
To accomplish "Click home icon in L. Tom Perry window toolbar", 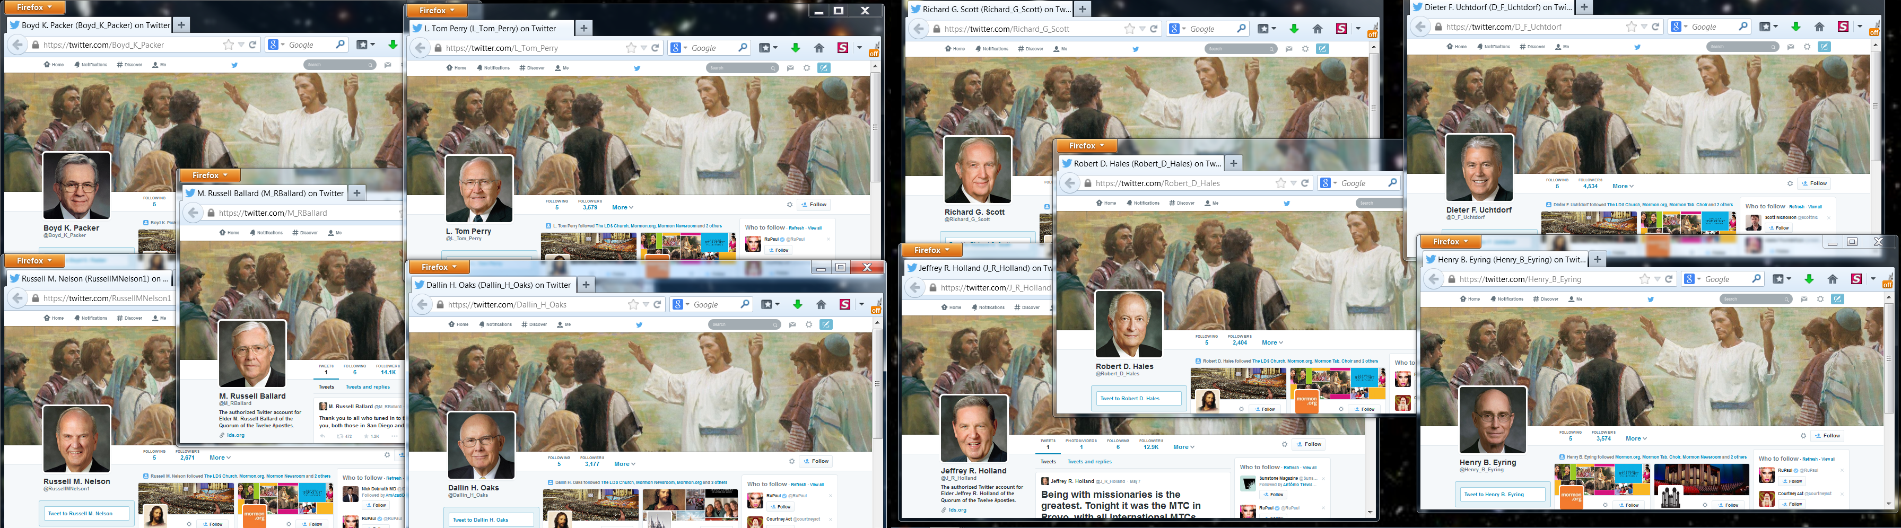I will 818,48.
